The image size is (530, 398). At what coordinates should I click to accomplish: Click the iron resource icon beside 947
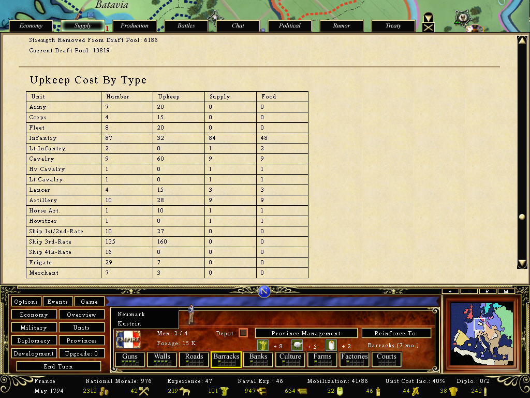point(262,391)
